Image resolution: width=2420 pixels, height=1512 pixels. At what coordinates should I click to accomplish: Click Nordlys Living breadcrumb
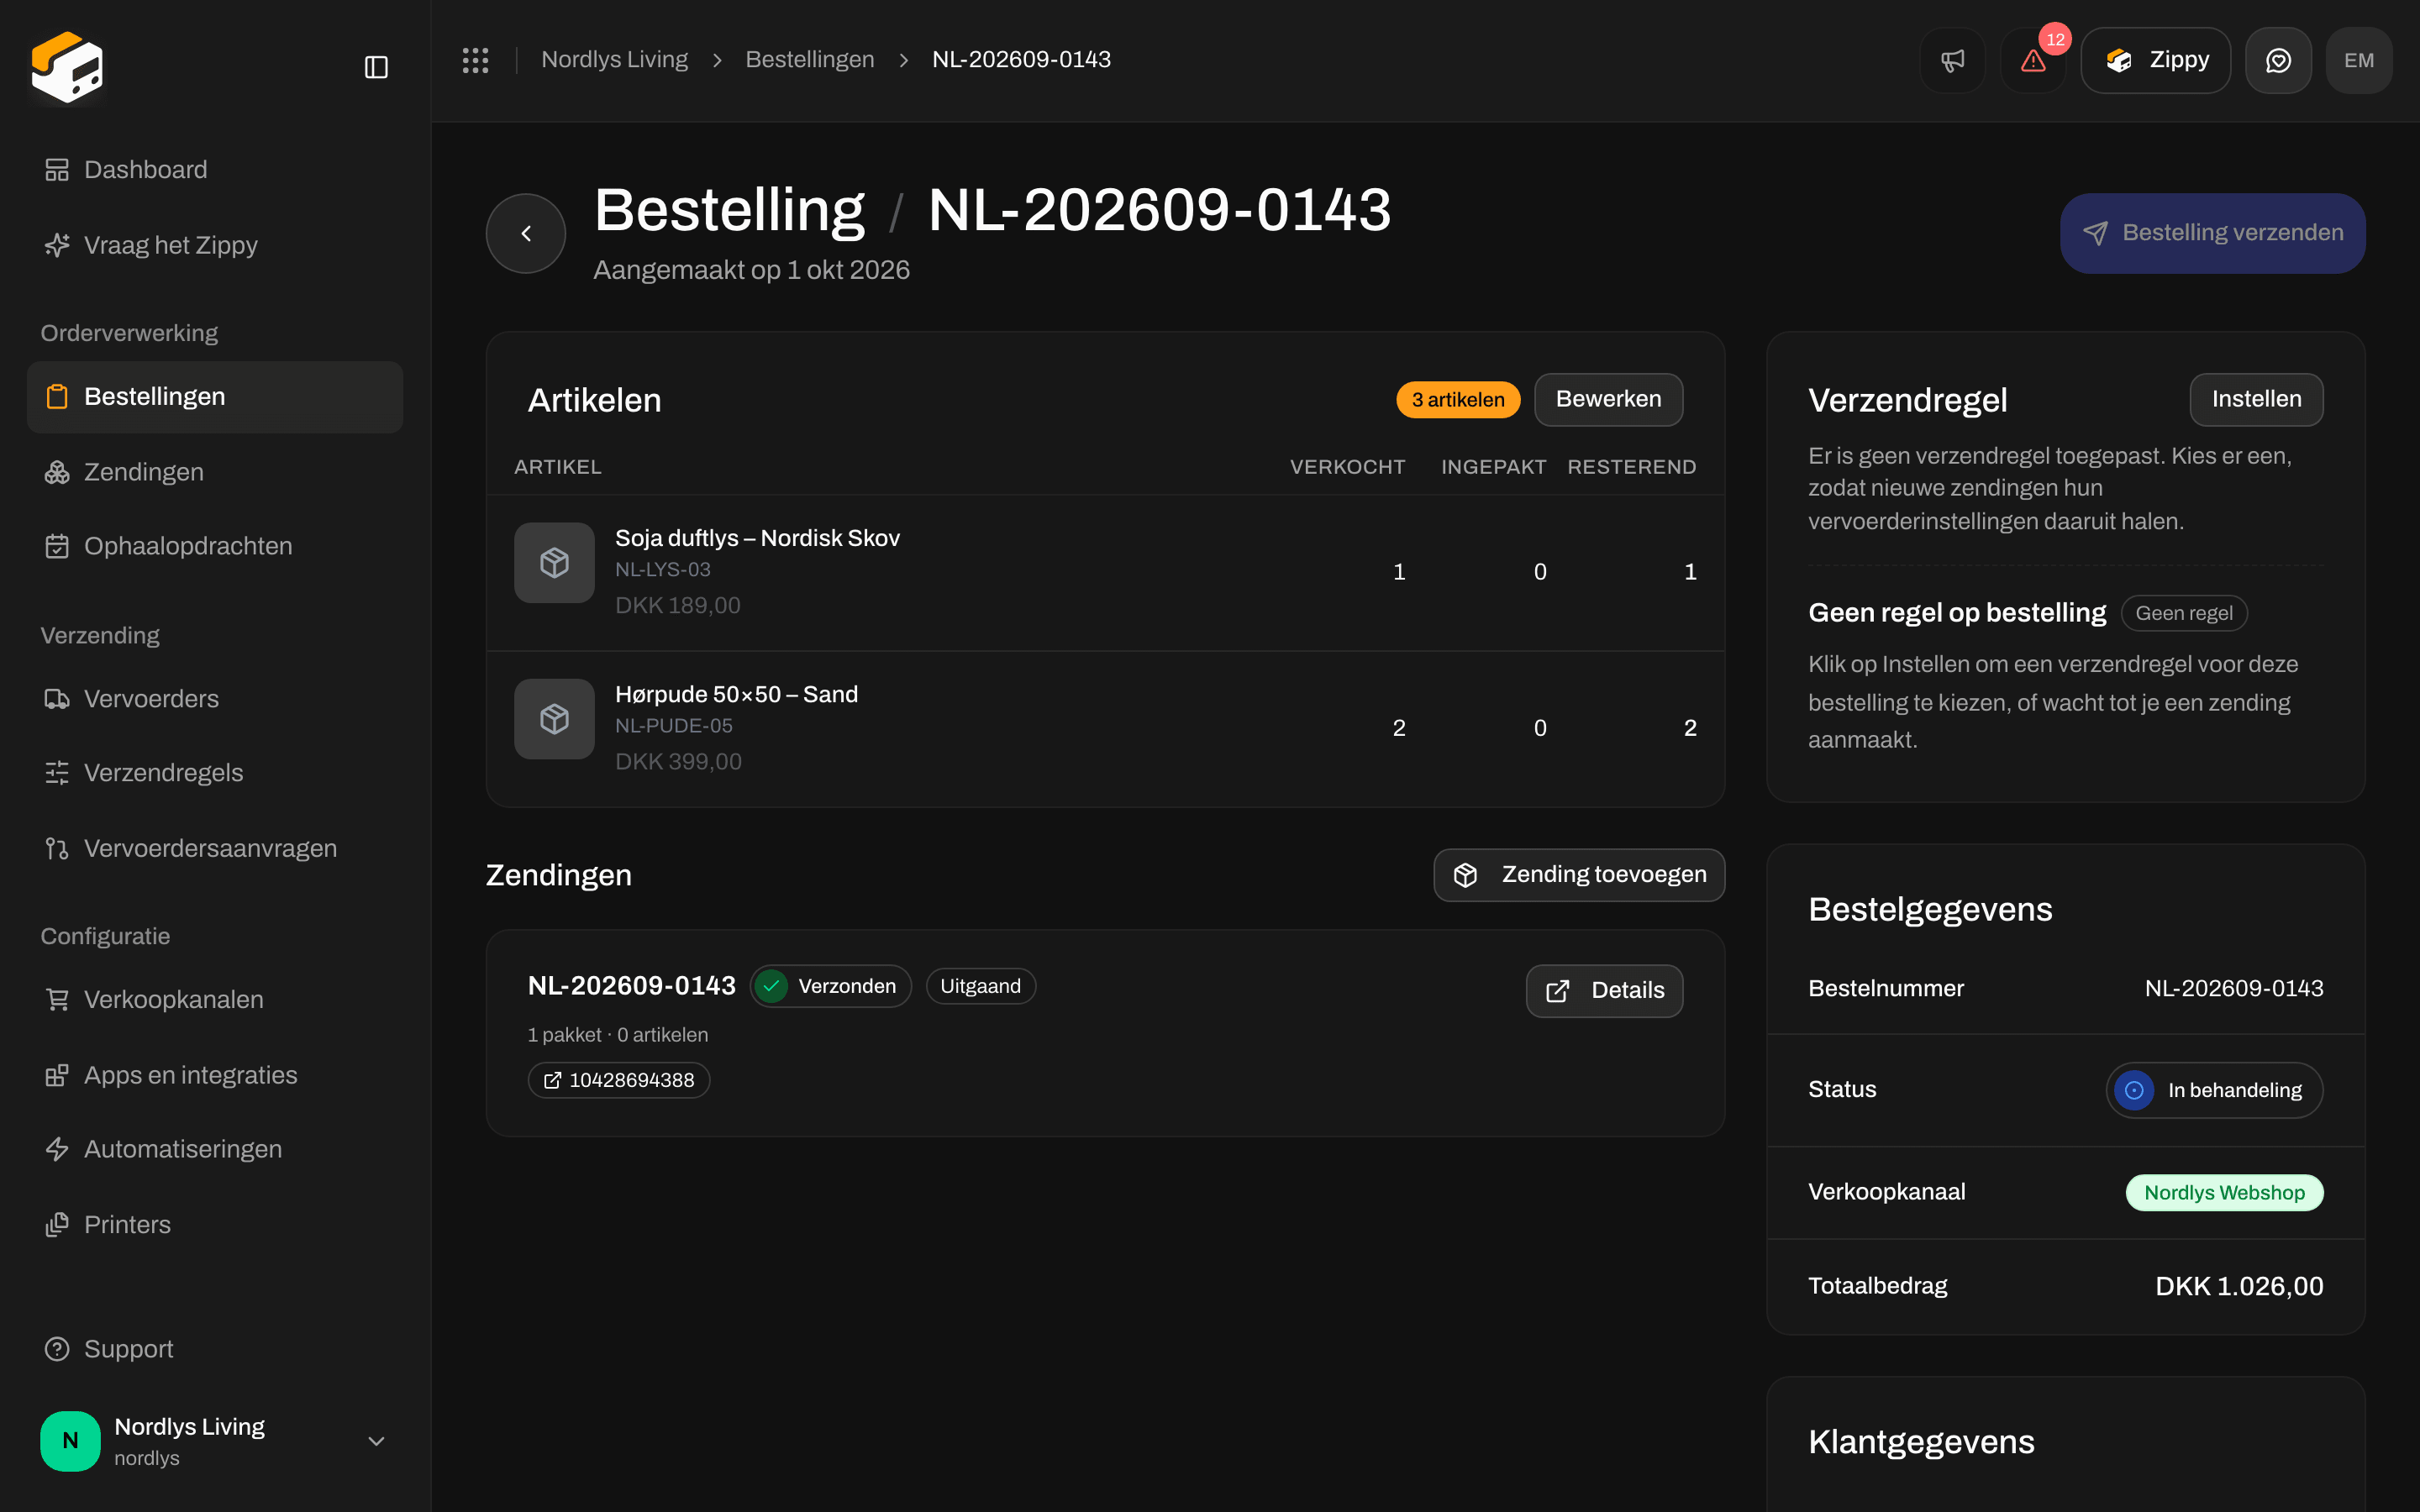coord(614,60)
